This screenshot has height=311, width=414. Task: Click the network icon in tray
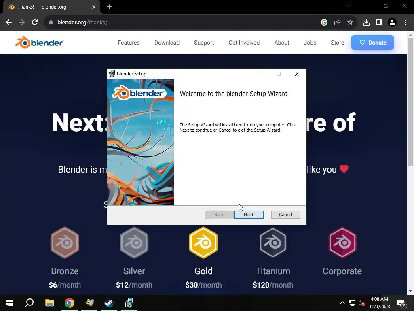(352, 303)
